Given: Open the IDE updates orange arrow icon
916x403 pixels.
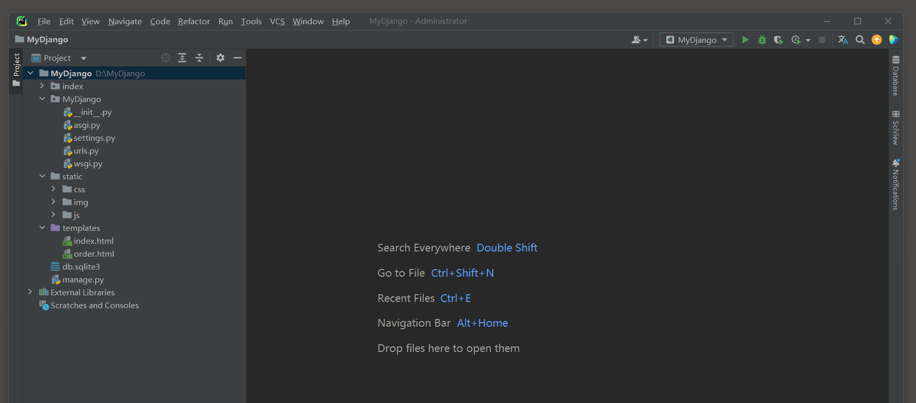Looking at the screenshot, I should tap(877, 40).
